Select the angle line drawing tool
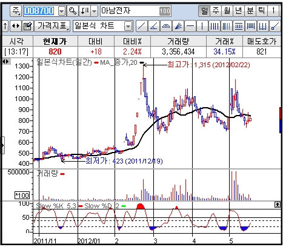The image size is (283, 247). (x=153, y=26)
